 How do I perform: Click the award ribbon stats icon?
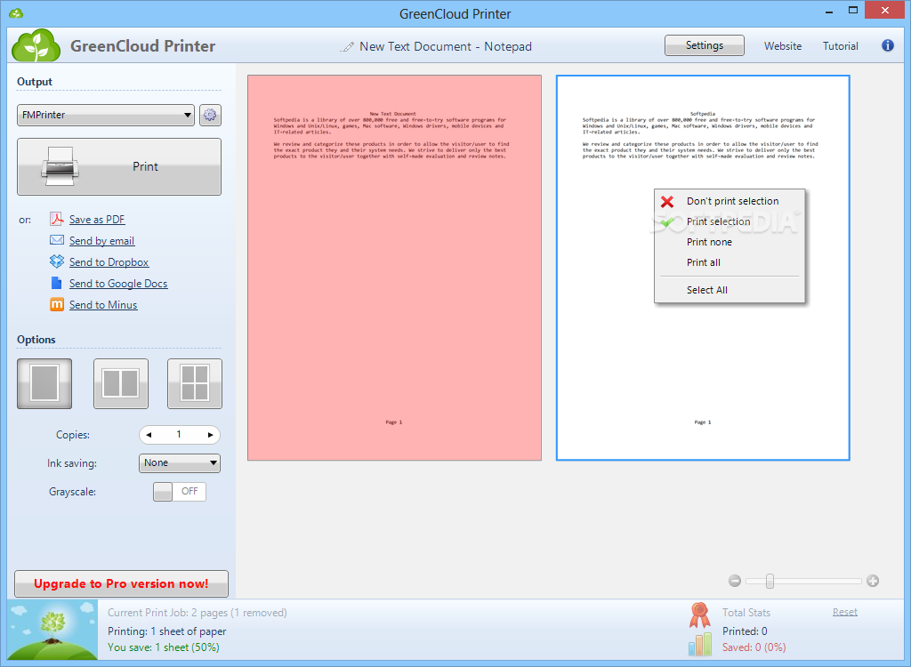(x=699, y=615)
